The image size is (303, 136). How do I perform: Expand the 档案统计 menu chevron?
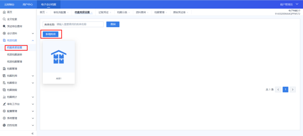tap(33, 97)
